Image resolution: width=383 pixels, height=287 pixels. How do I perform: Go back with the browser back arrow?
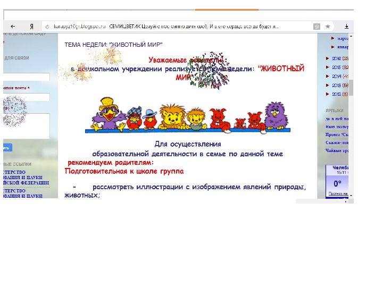coord(13,27)
